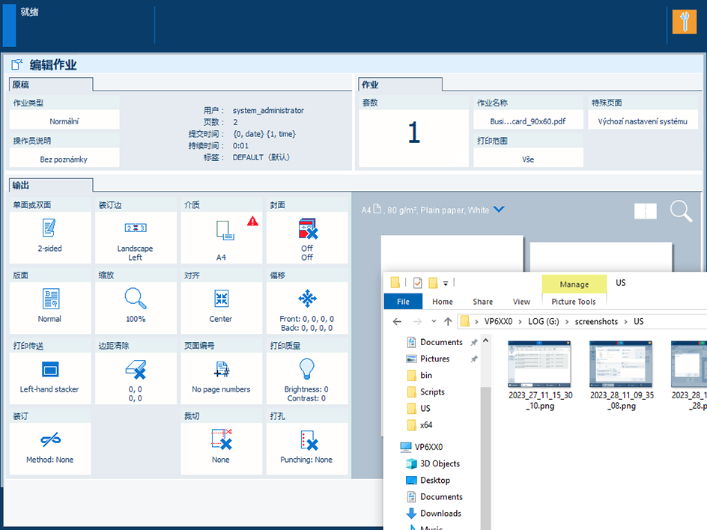
Task: Toggle the book view icon in the preview
Action: (x=645, y=211)
